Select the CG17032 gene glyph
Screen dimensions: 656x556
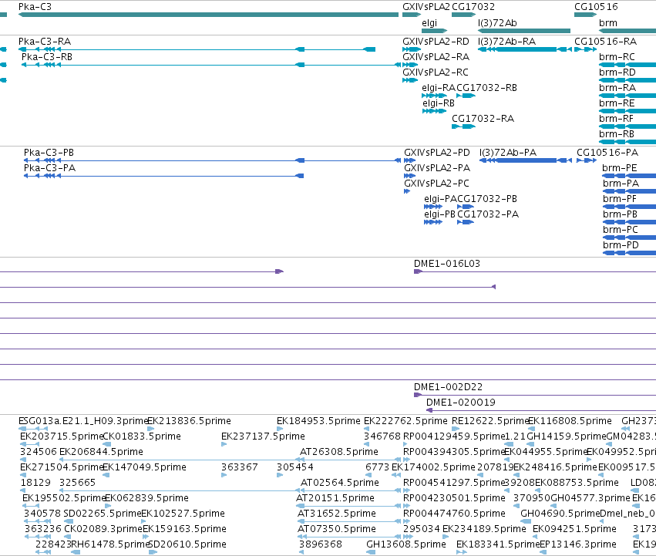(x=463, y=15)
